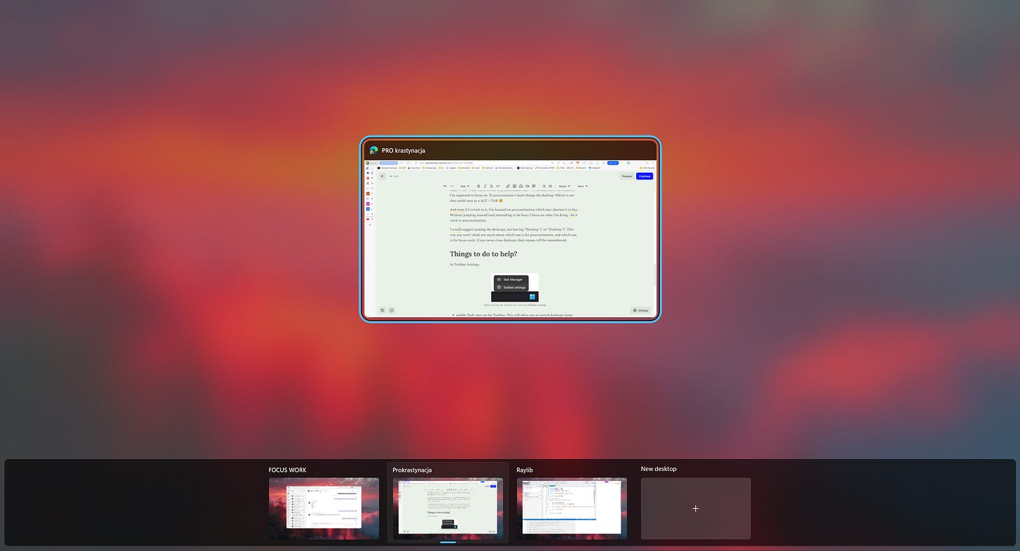This screenshot has width=1020, height=551.
Task: Switch to the Raylib desktop thumbnail
Action: (572, 508)
